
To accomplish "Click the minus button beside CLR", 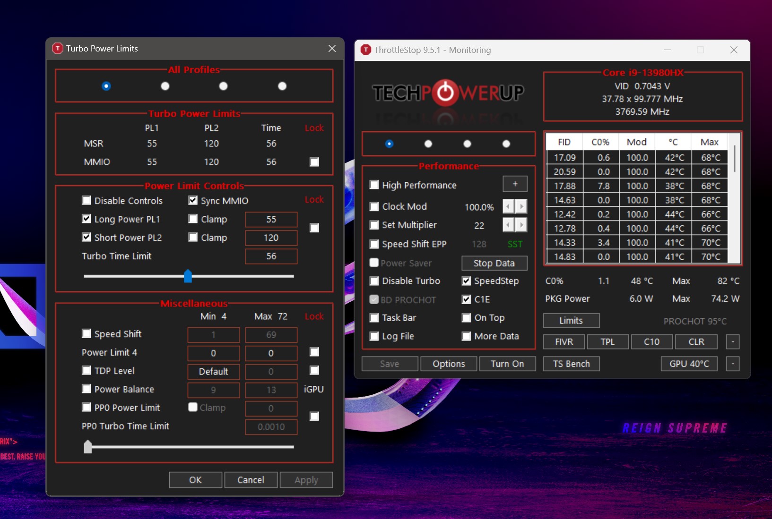I will pyautogui.click(x=733, y=341).
